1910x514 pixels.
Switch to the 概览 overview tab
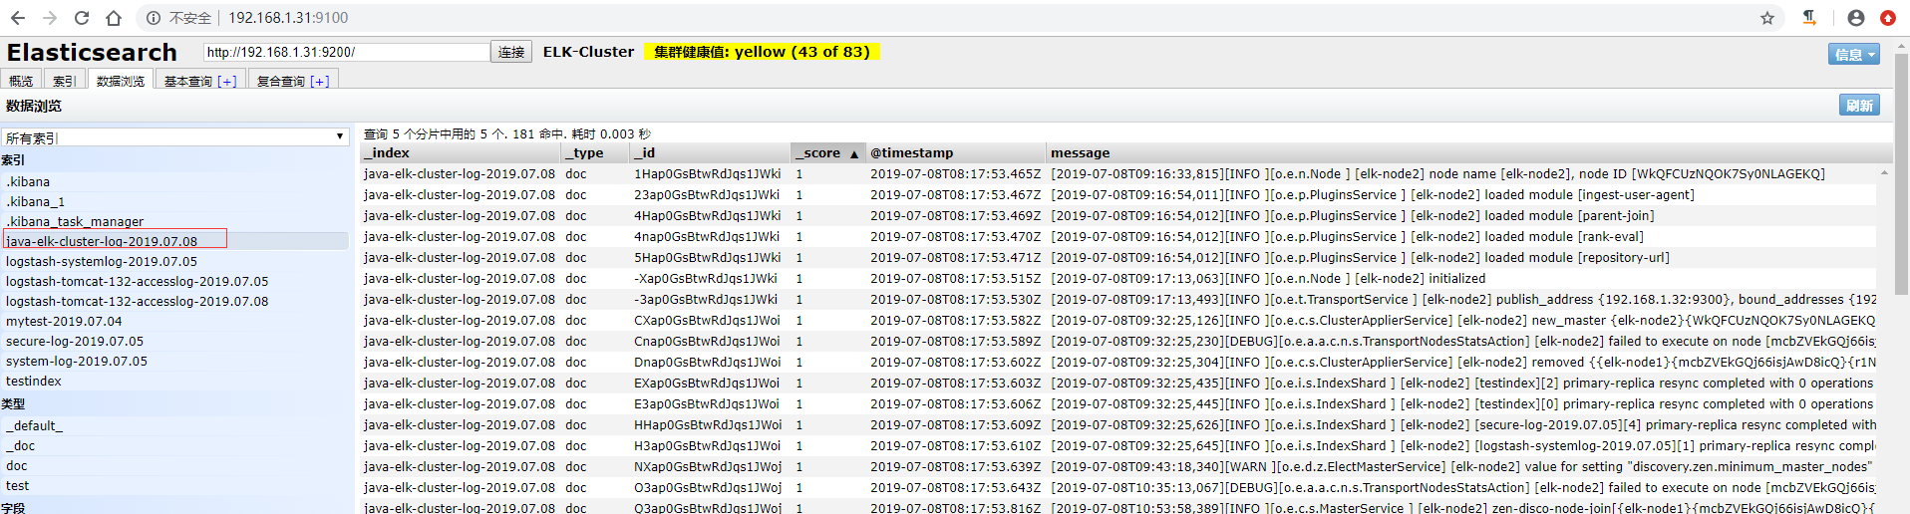(20, 81)
